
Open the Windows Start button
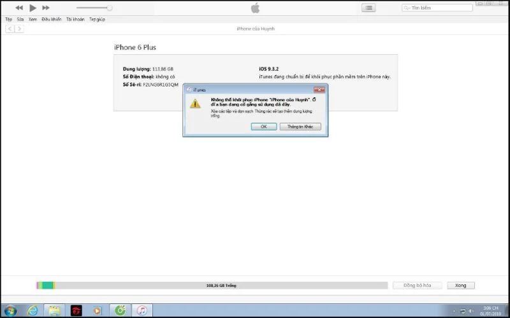tap(10, 310)
